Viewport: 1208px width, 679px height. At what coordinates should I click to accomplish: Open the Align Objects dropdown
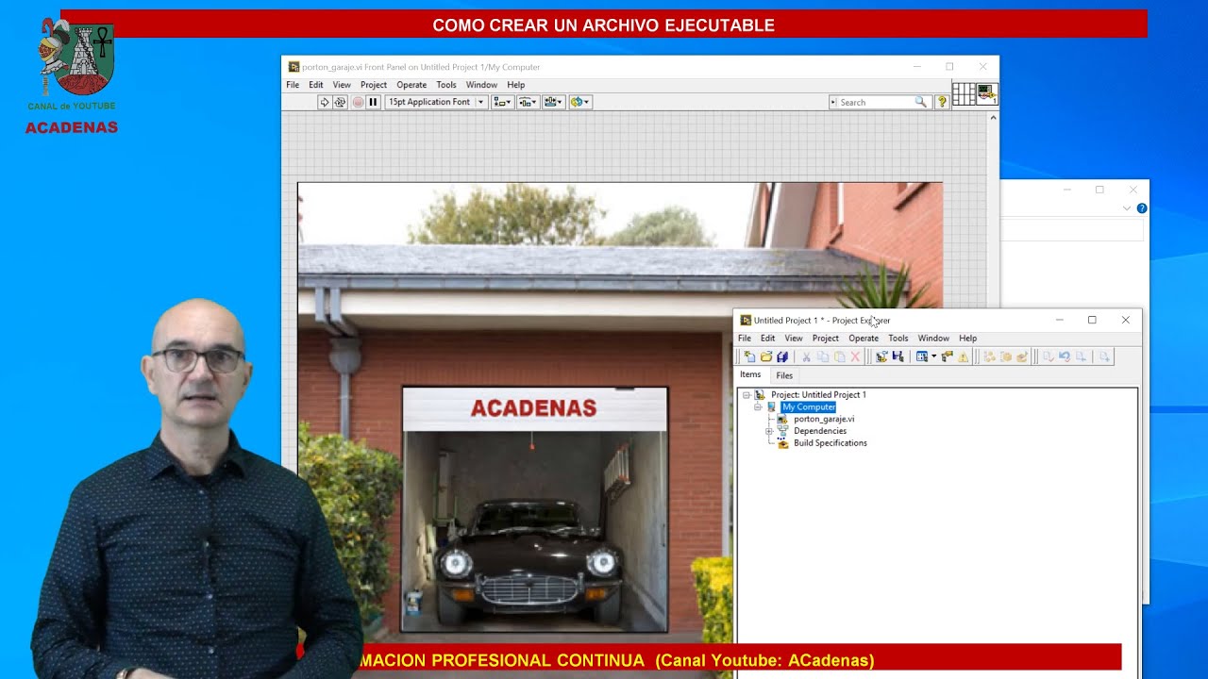pos(502,102)
